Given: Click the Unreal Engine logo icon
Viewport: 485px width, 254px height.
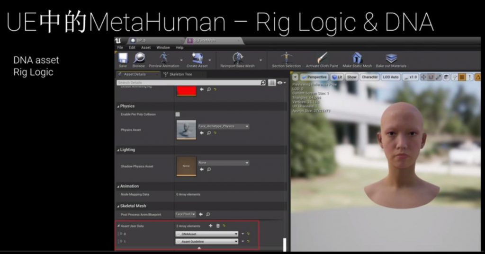Looking at the screenshot, I should [x=118, y=41].
